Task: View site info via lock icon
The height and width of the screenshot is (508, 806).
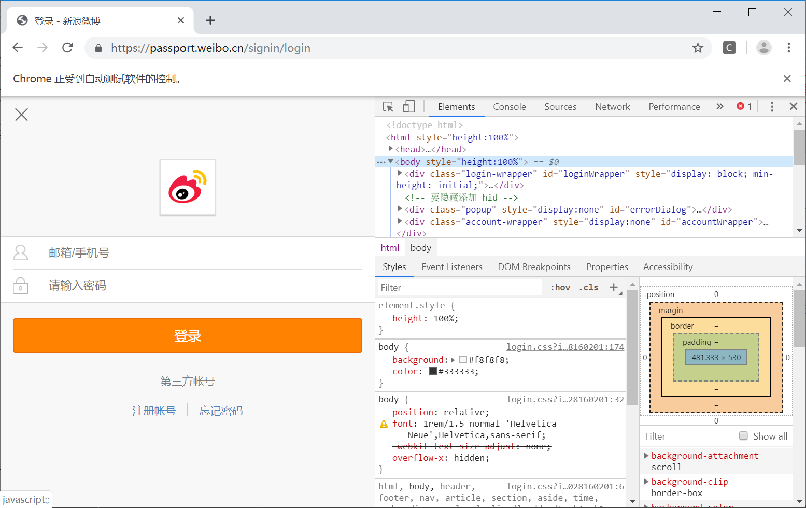Action: point(98,48)
